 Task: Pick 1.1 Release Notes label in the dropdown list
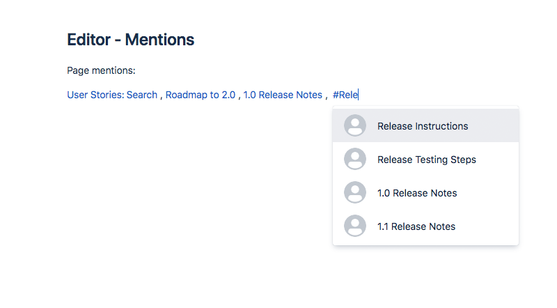click(416, 226)
